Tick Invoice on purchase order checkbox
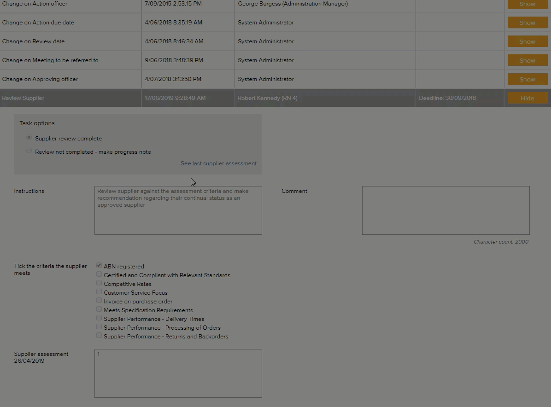This screenshot has width=551, height=407. (x=99, y=301)
